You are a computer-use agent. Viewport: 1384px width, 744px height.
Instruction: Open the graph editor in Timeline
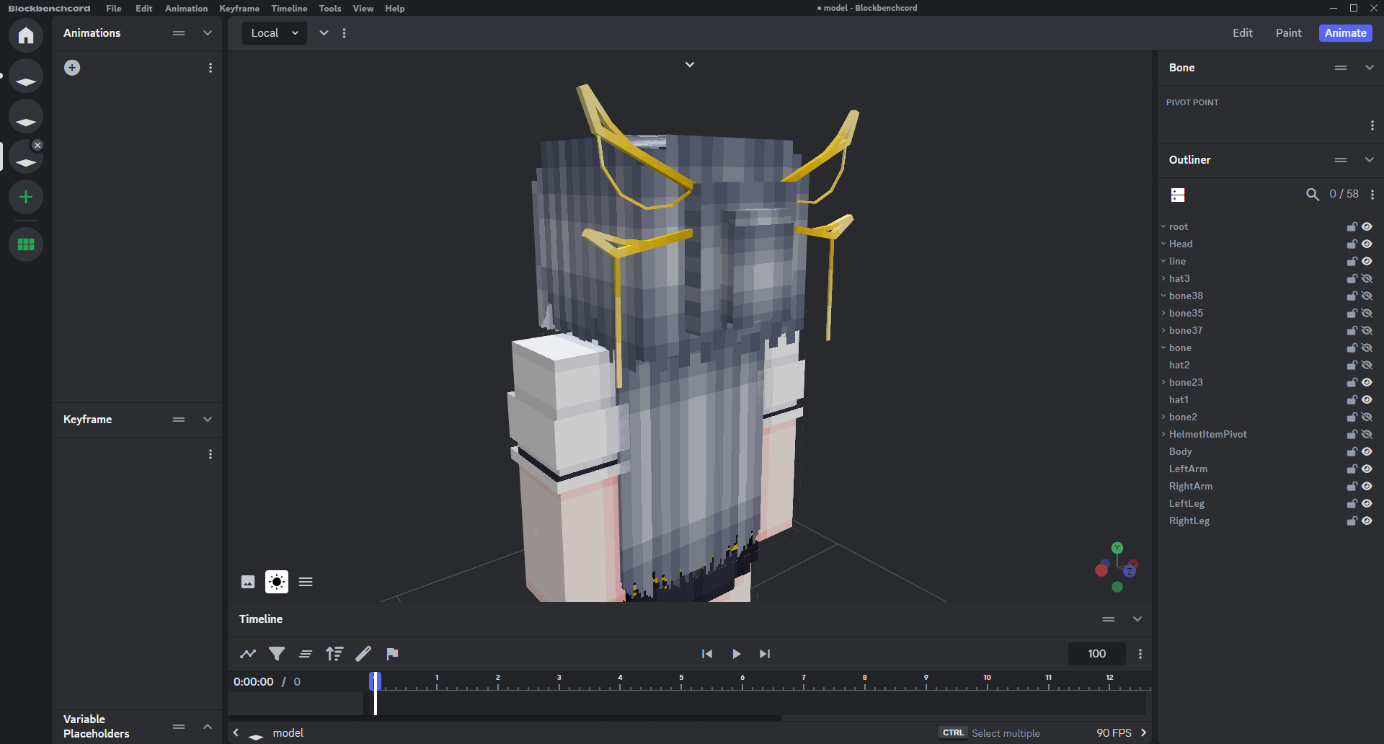click(x=248, y=654)
